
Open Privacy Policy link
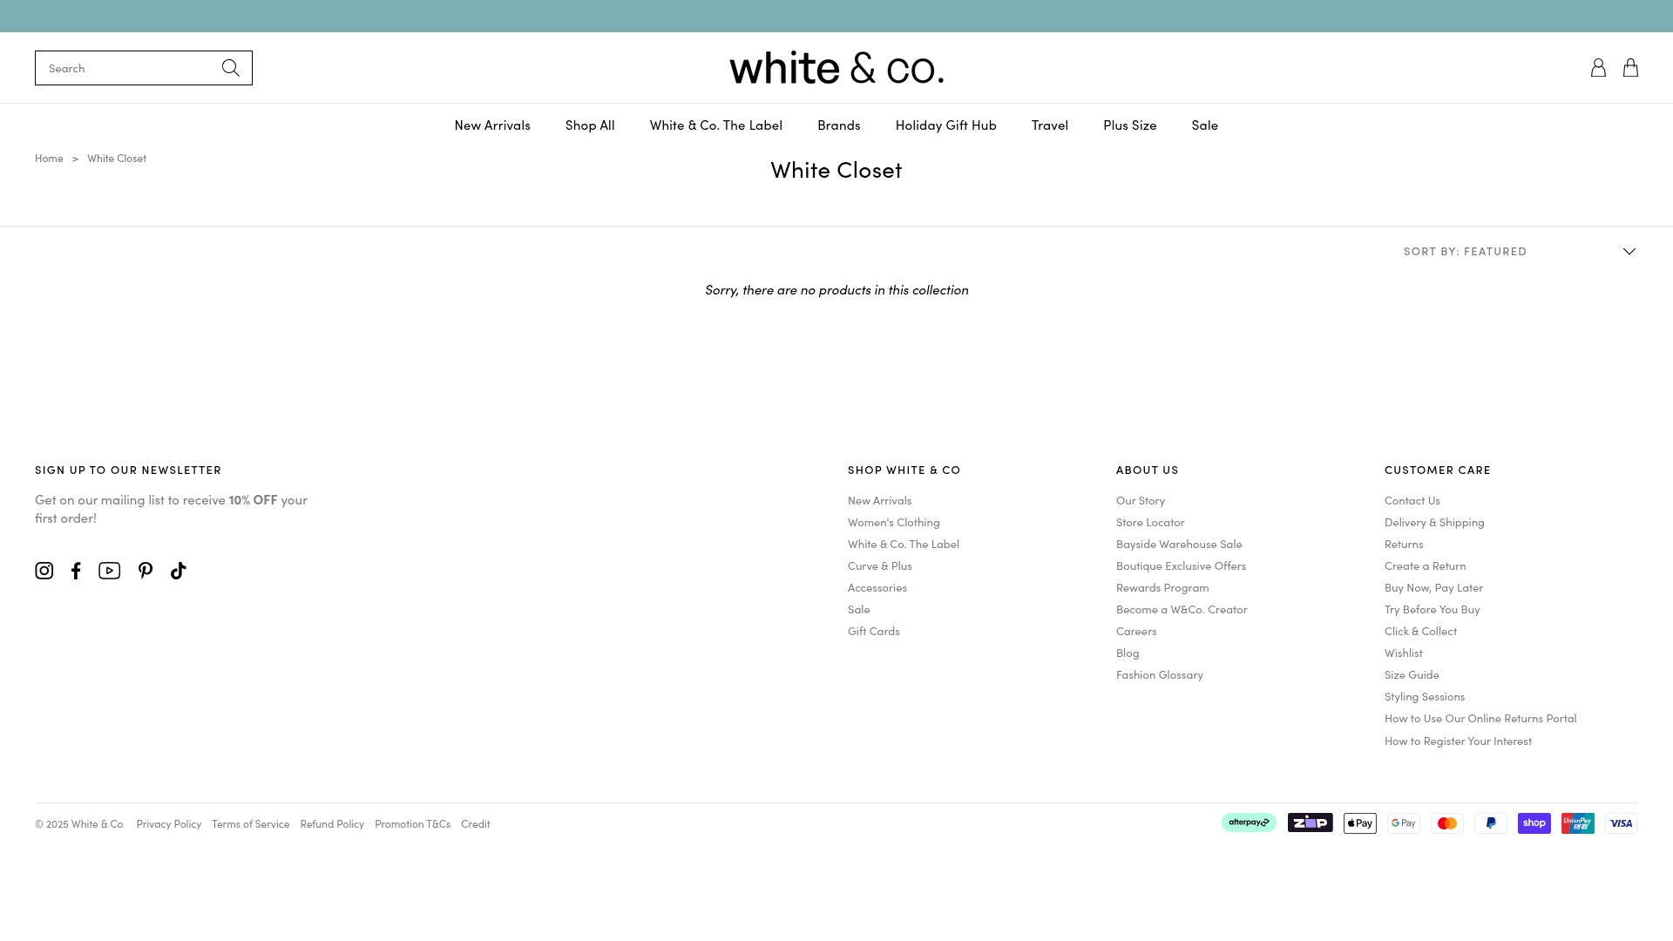[169, 824]
